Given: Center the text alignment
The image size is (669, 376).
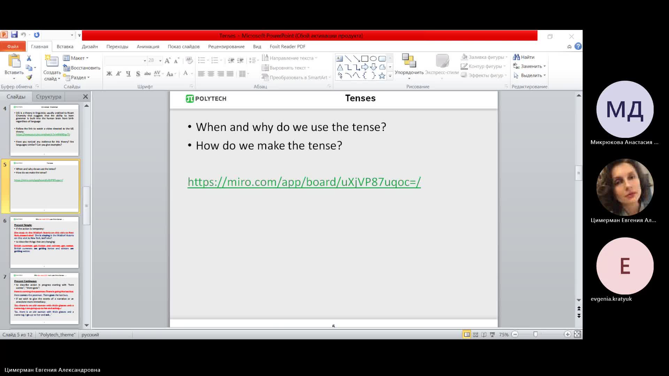Looking at the screenshot, I should pos(211,74).
